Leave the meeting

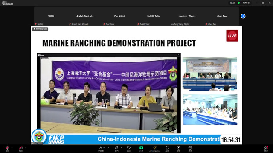266,148
